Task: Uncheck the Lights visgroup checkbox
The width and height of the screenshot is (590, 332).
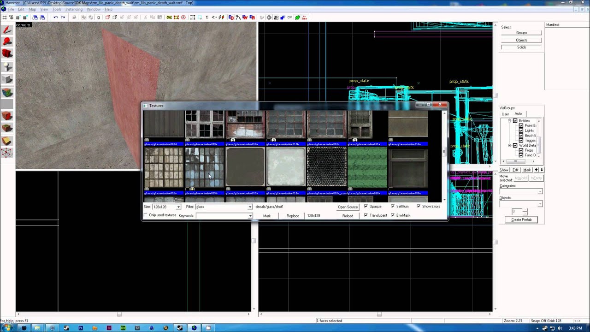Action: (521, 130)
